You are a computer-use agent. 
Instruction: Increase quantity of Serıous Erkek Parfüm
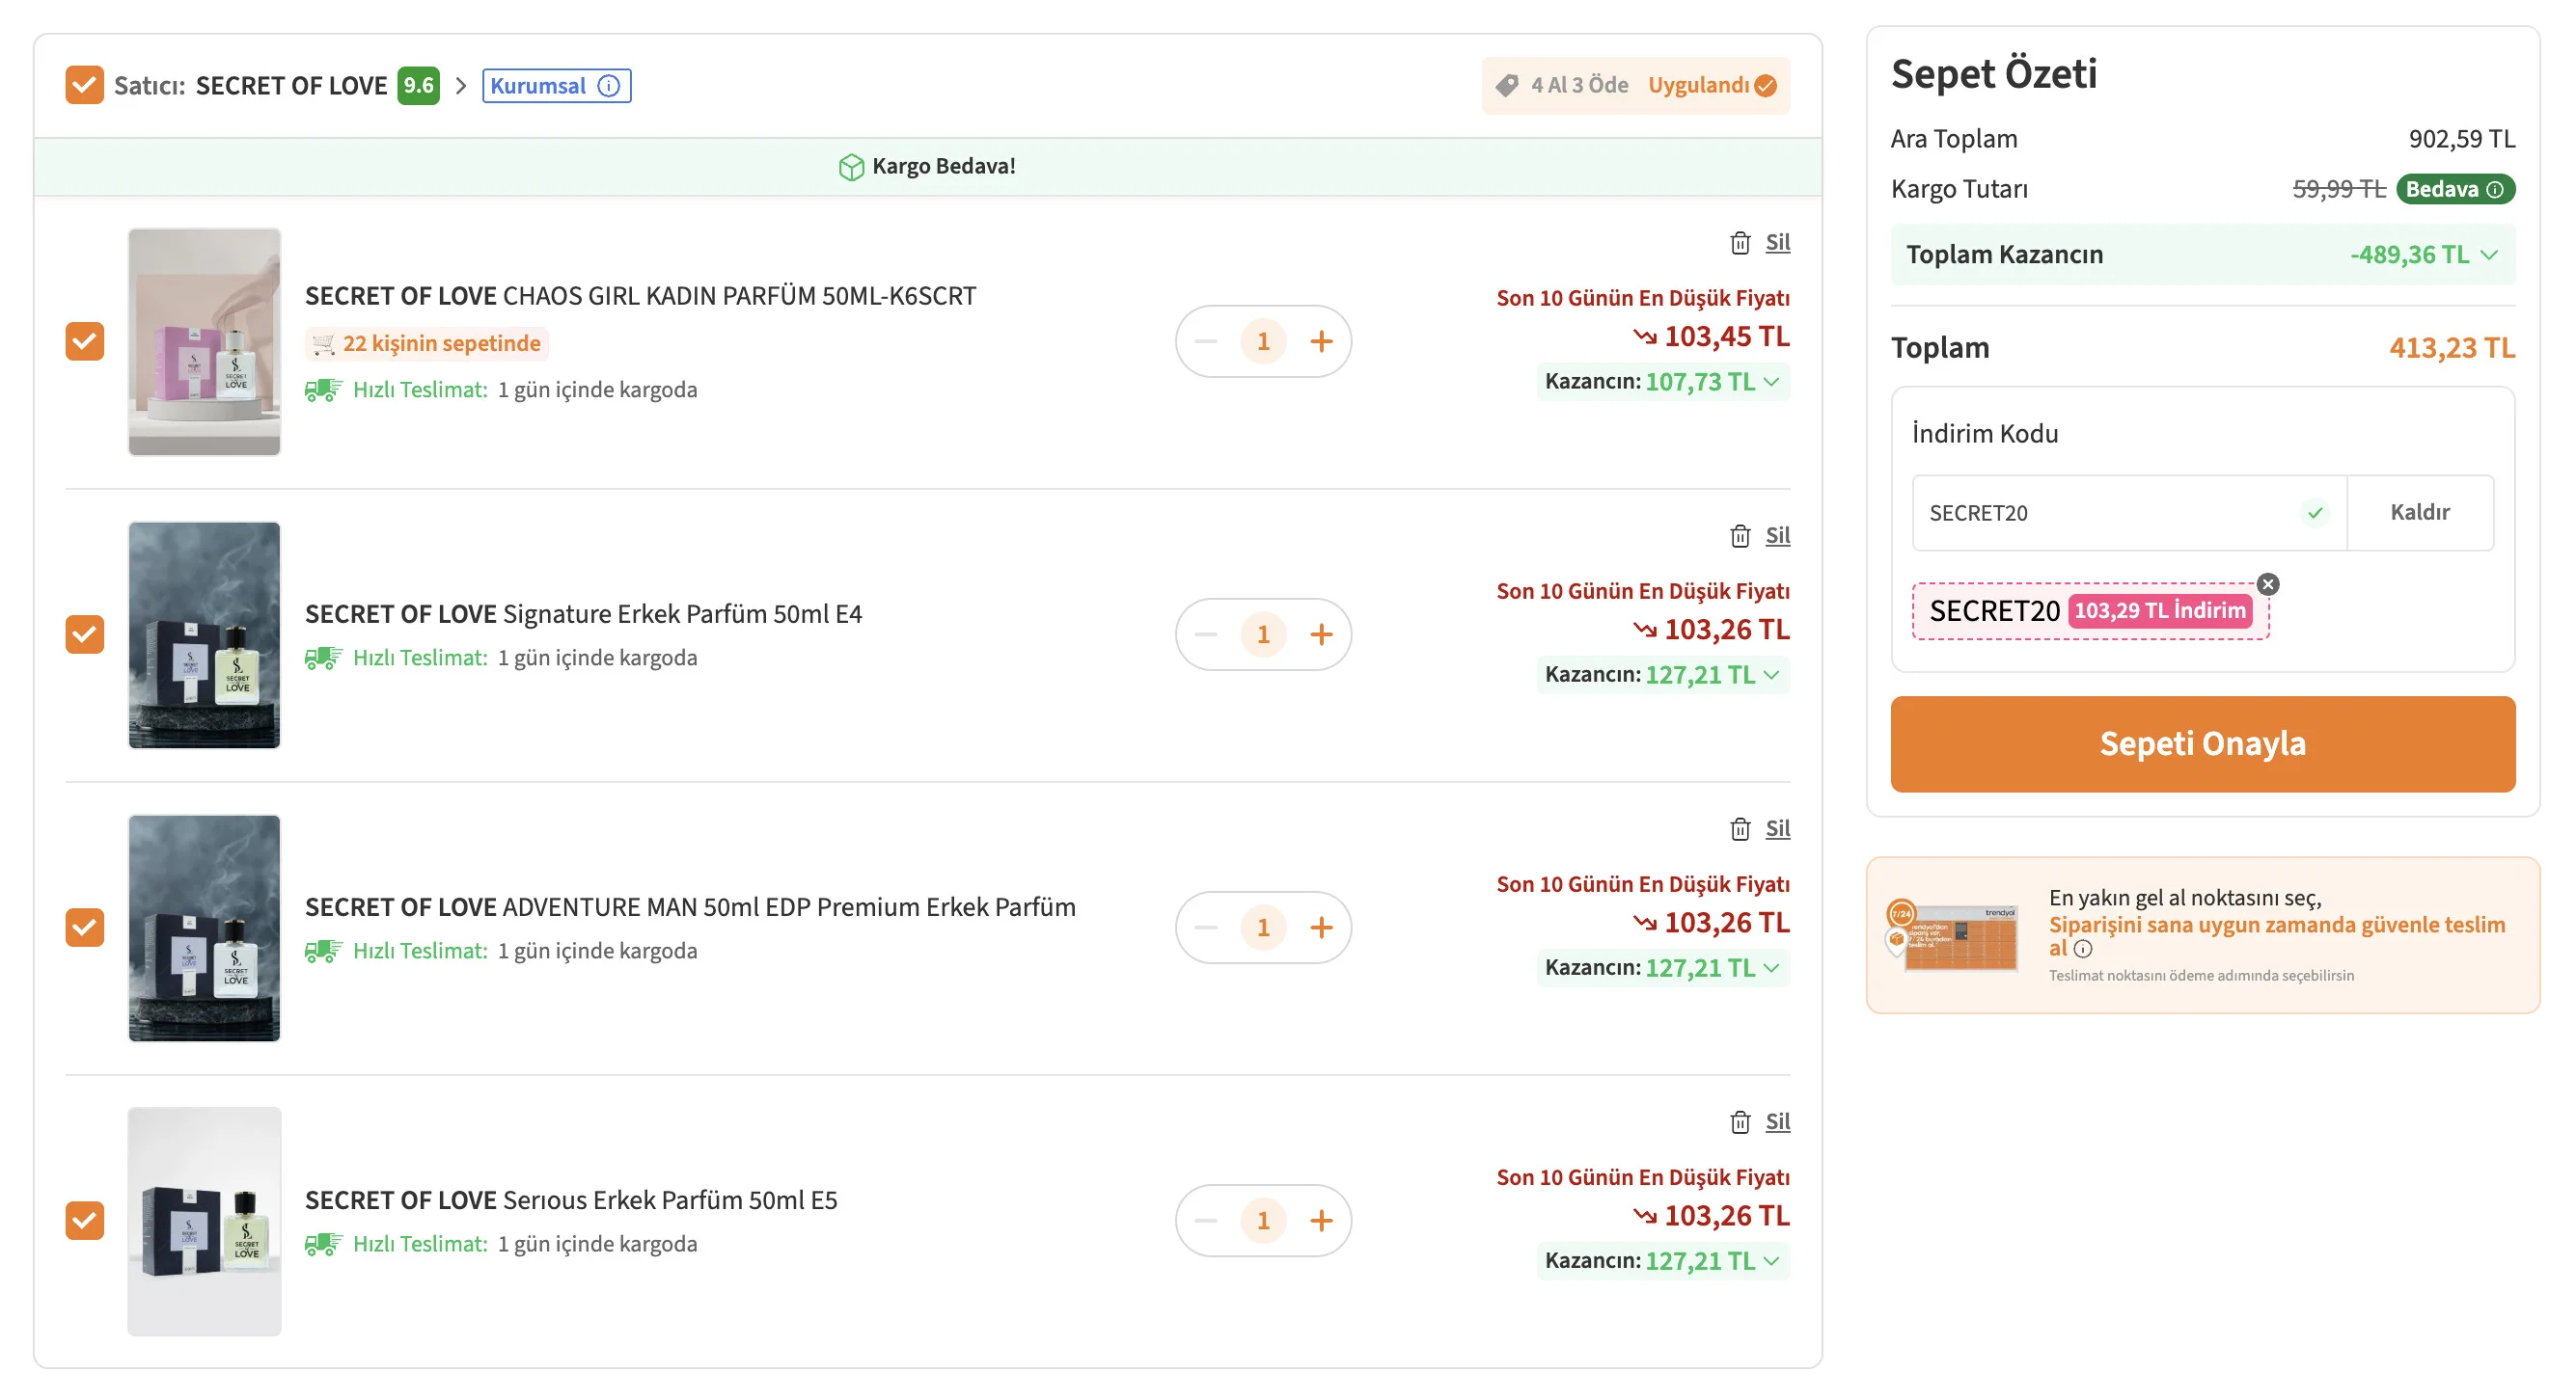pyautogui.click(x=1321, y=1220)
